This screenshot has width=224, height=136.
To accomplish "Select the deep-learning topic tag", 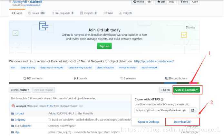I will (28, 68).
